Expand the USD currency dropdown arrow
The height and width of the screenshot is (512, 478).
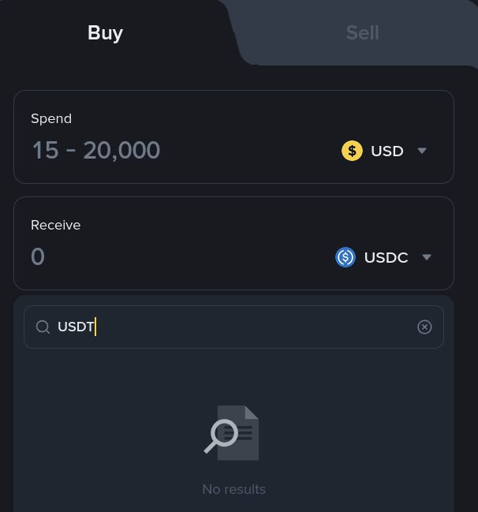(x=421, y=151)
